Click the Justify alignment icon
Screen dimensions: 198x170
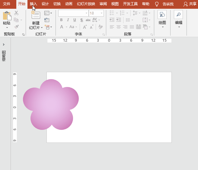(132, 27)
